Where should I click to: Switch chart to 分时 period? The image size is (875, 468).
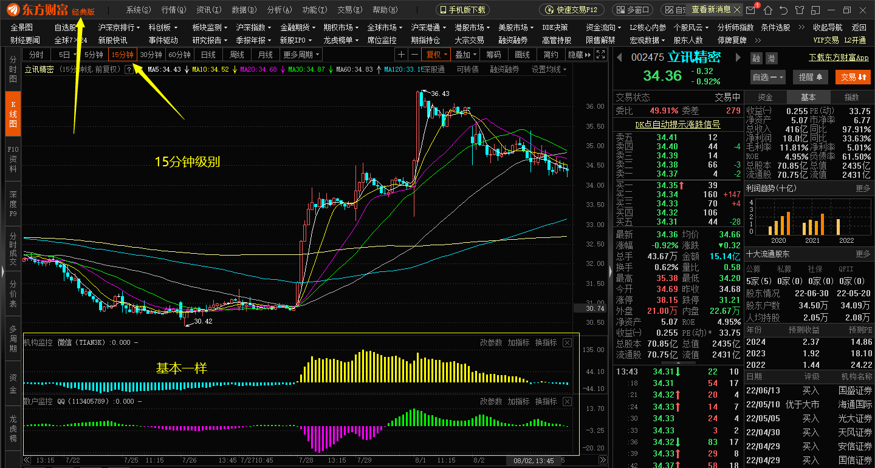coord(36,55)
